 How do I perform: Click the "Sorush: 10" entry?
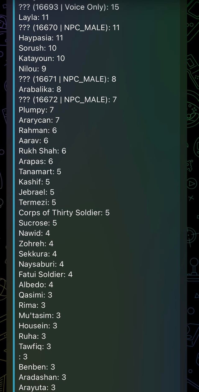[x=38, y=48]
